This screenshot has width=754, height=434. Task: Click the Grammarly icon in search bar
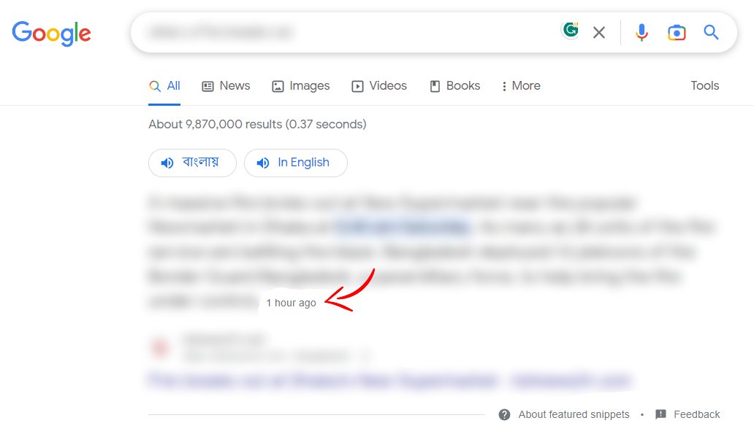[571, 30]
